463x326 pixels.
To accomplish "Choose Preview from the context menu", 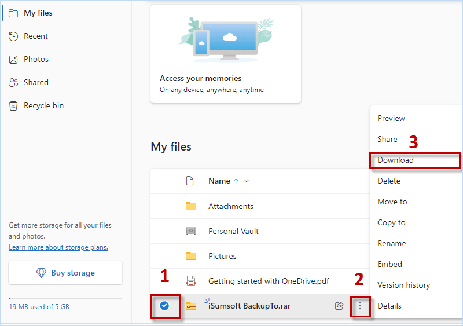I will [391, 118].
